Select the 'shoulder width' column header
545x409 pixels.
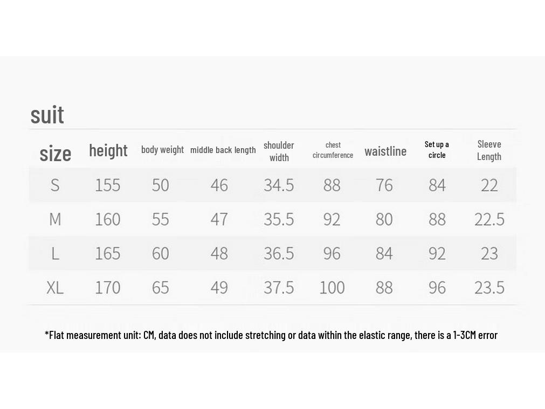click(279, 151)
